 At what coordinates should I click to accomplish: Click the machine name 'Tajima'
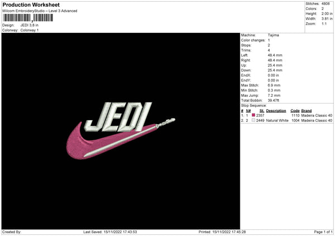(x=273, y=35)
